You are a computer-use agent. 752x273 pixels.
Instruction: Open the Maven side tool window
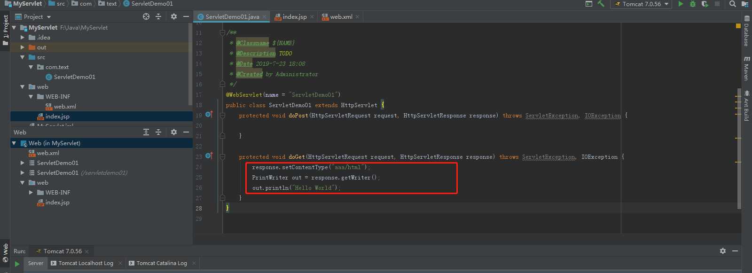coord(747,69)
